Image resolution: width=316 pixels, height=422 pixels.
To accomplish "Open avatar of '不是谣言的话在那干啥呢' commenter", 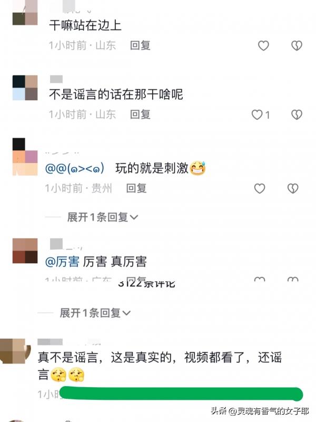I will pos(25,88).
